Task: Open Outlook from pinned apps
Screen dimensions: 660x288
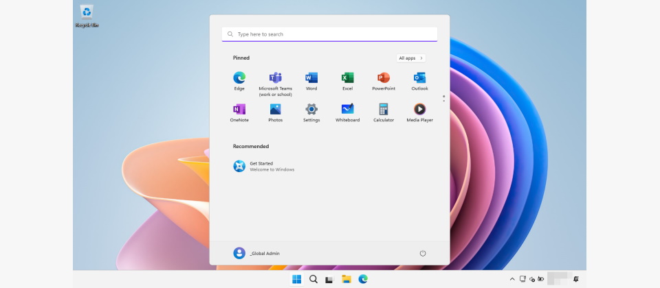Action: tap(419, 77)
